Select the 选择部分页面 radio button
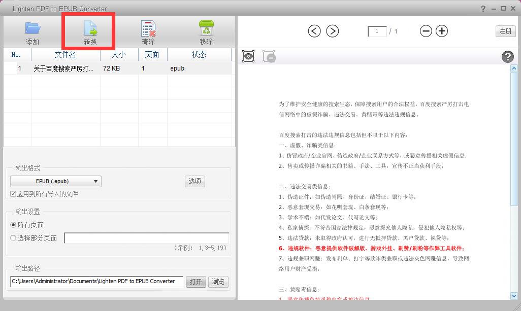Screen dimensions: 521x311 coord(13,238)
